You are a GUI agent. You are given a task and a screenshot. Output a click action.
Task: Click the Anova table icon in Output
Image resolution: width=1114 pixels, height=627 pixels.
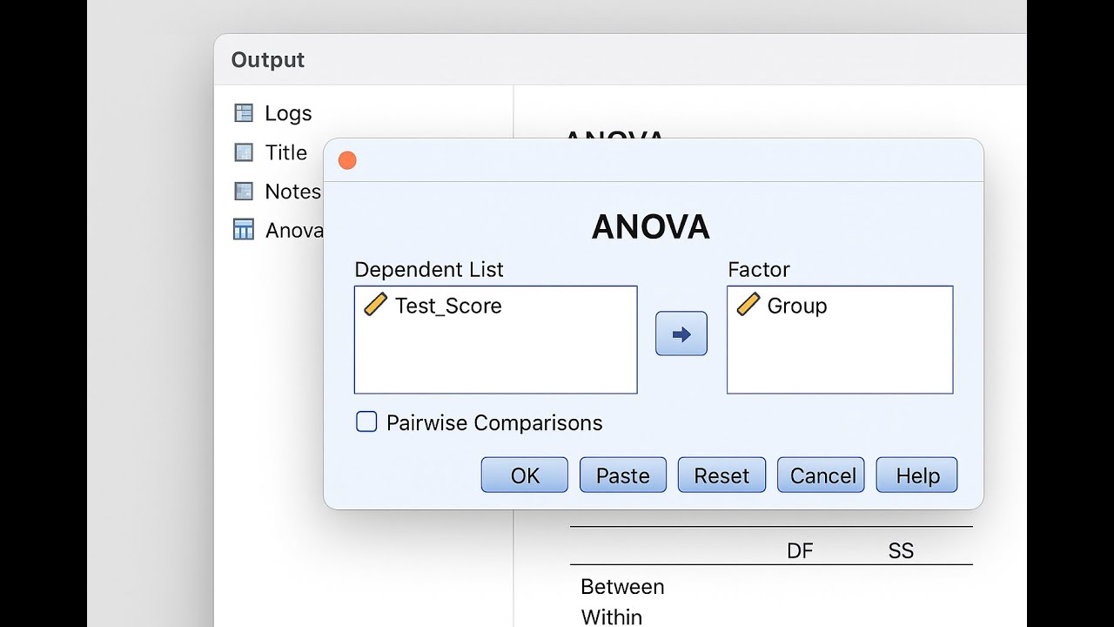pos(244,230)
